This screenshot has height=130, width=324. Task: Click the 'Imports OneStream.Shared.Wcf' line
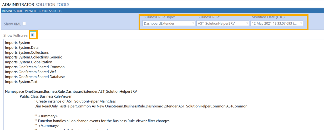click(x=31, y=72)
